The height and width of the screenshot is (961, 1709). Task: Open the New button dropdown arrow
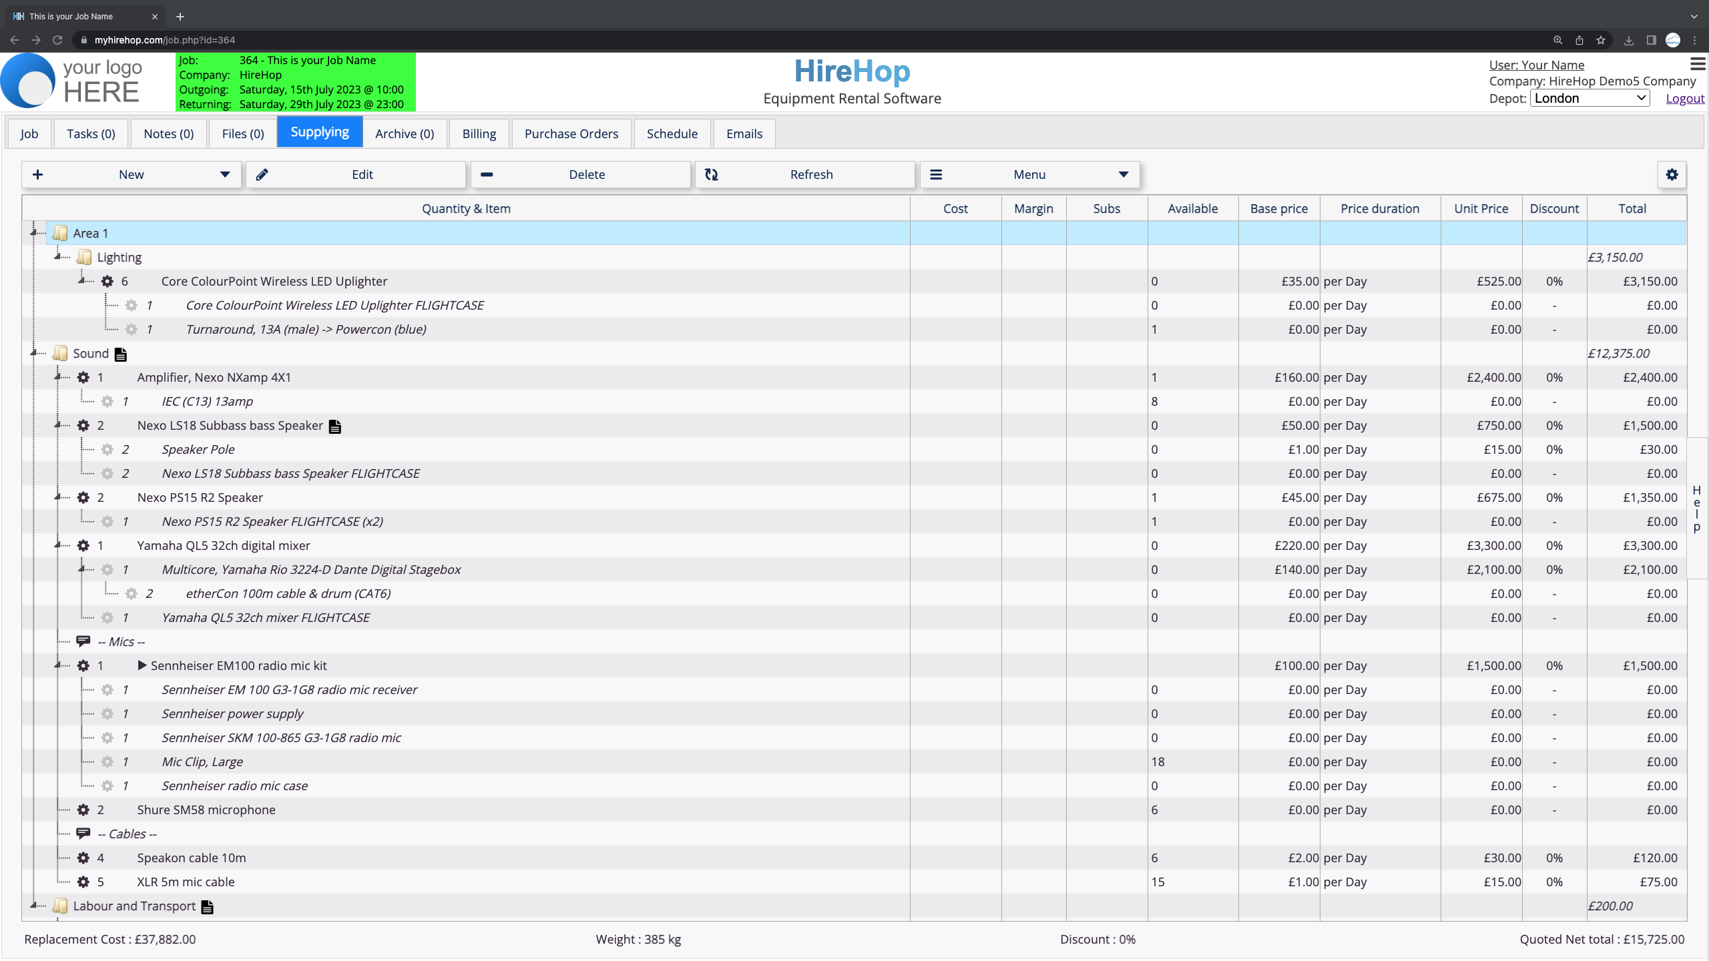tap(225, 174)
